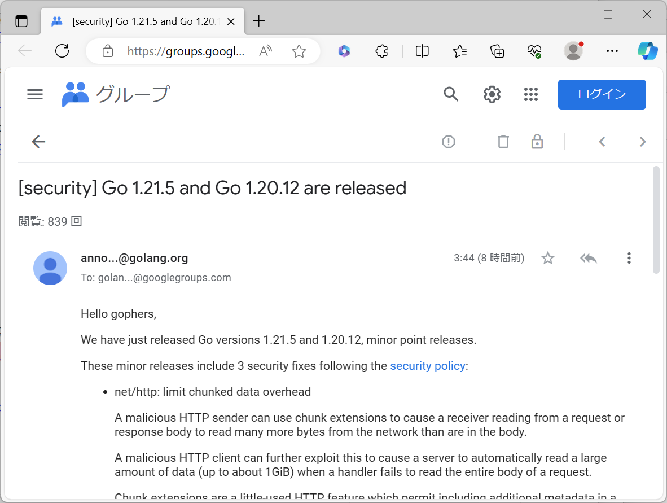Screen dimensions: 667x503
Task: Lock replies on this conversation
Action: tap(537, 142)
